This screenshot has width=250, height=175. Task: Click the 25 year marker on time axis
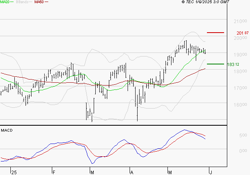[14, 173]
